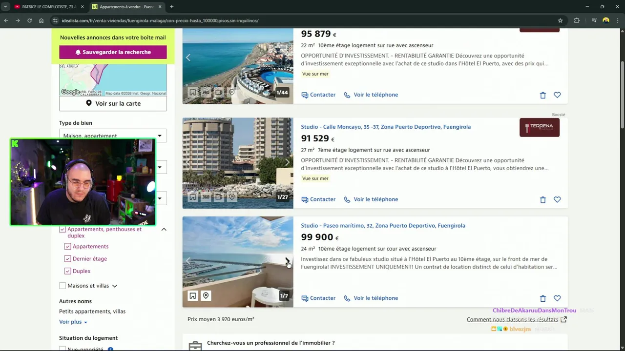Screen dimensions: 625x351
Task: Open 'Studio - Calle Moncayo, 35 -37' listing link
Action: tap(386, 127)
